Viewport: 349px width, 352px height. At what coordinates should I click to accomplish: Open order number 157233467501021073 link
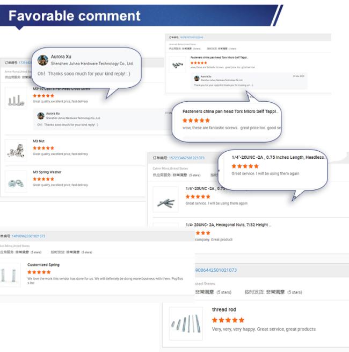[x=187, y=158]
